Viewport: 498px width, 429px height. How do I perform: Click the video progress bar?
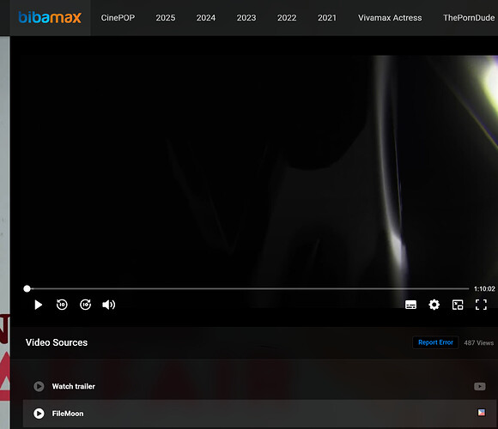click(x=248, y=289)
